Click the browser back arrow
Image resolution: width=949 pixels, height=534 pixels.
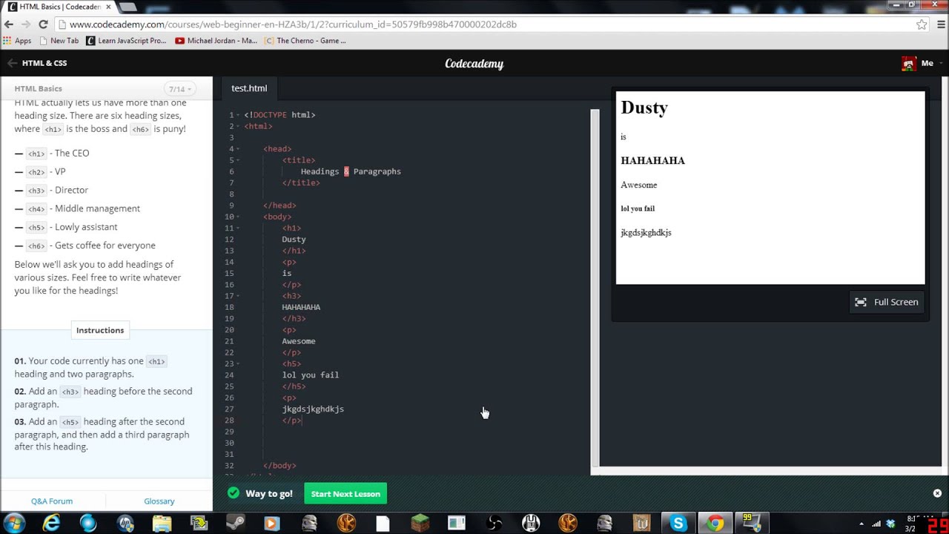[x=9, y=24]
